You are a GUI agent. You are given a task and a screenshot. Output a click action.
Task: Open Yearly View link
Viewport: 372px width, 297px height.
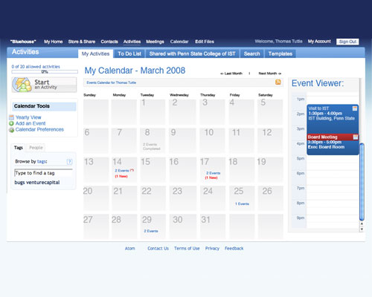coord(28,117)
